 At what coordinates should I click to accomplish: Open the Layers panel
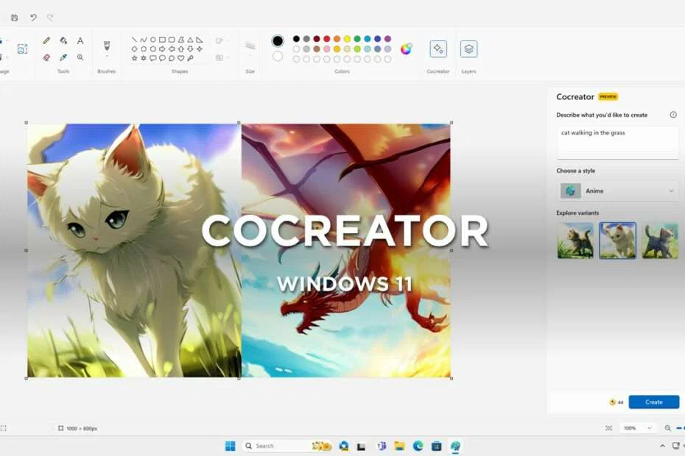pos(468,48)
